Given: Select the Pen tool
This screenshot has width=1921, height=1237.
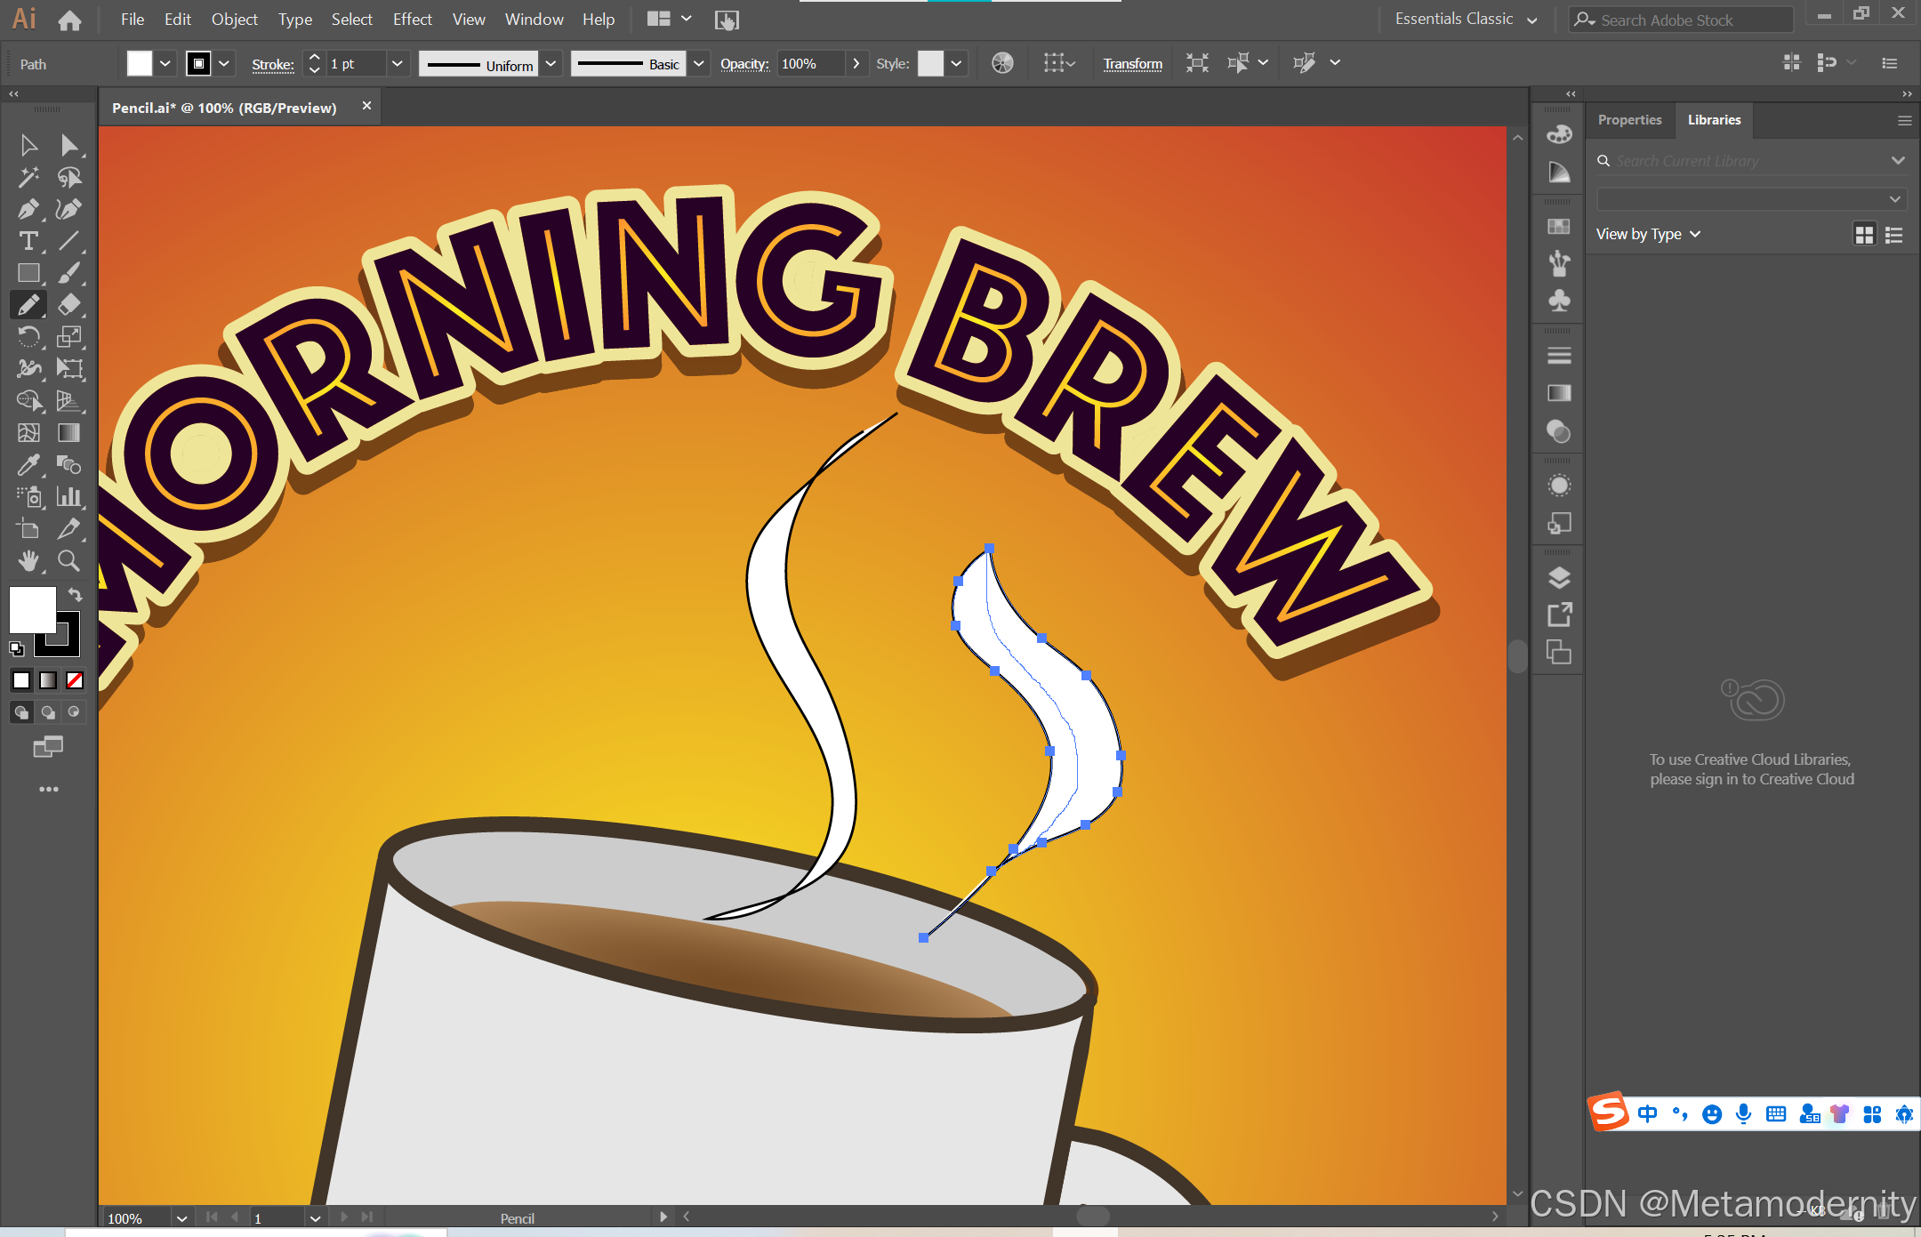Looking at the screenshot, I should 28,209.
